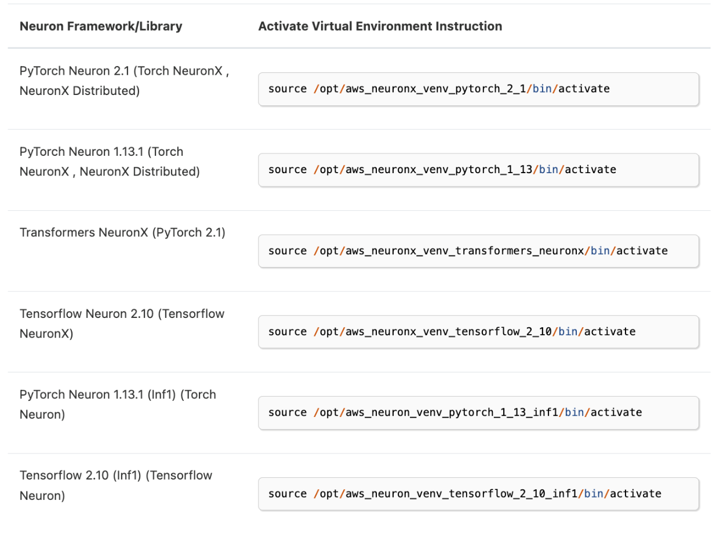Click the aws_neuronx_venv_tensorflow_2_10 code block

pos(478,332)
